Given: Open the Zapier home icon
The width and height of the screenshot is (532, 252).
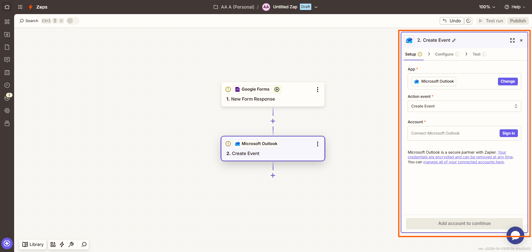Looking at the screenshot, I should pyautogui.click(x=7, y=7).
